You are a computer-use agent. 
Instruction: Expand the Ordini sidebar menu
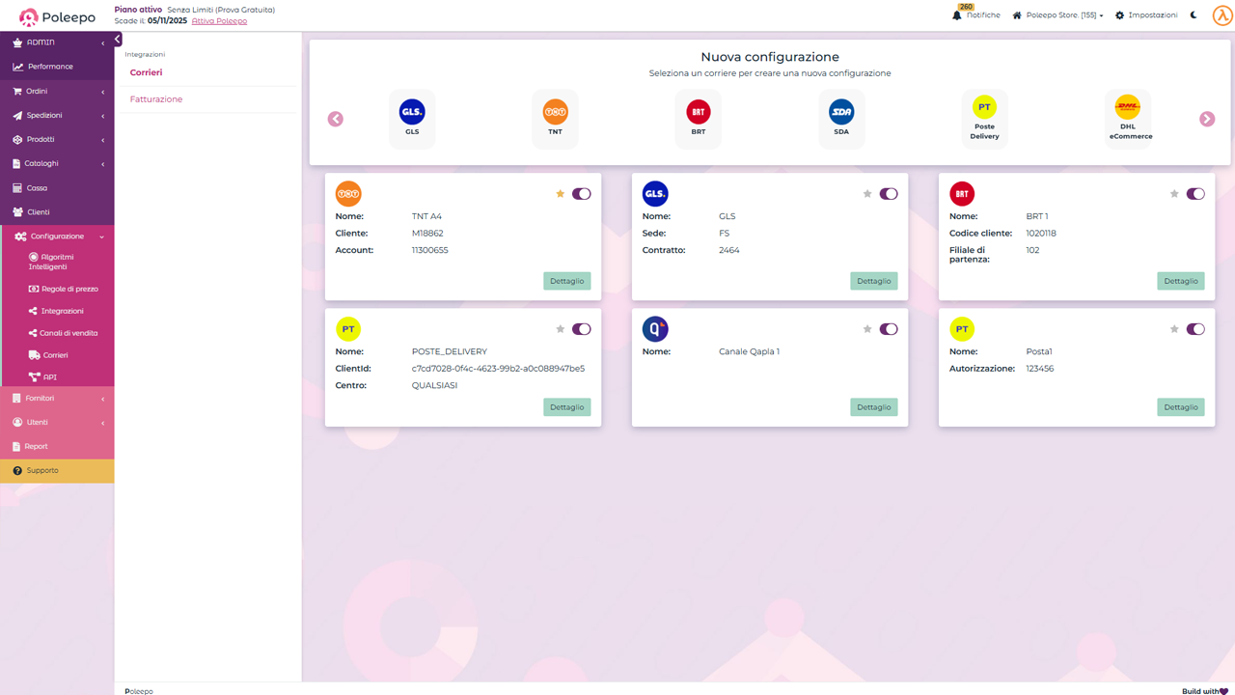pyautogui.click(x=57, y=91)
